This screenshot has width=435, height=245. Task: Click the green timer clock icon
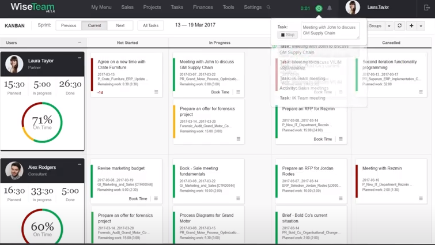tap(319, 8)
